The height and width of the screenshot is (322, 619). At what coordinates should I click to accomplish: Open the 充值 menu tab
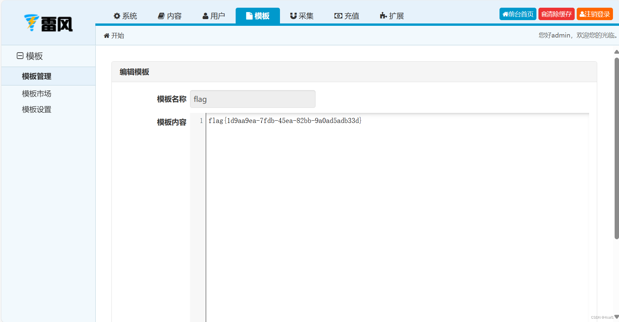[x=347, y=16]
